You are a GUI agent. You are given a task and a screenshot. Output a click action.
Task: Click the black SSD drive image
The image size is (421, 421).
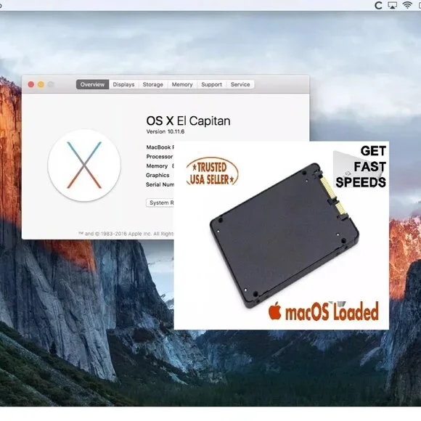[284, 235]
